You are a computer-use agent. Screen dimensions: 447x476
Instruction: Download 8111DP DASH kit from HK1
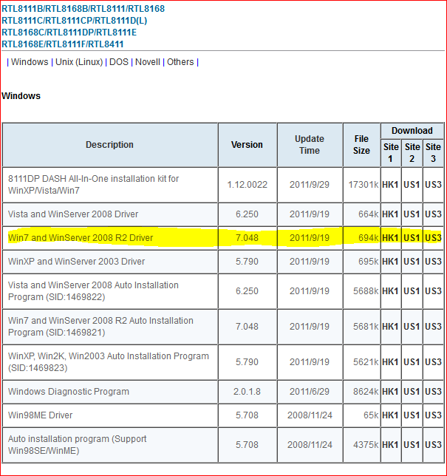[390, 185]
